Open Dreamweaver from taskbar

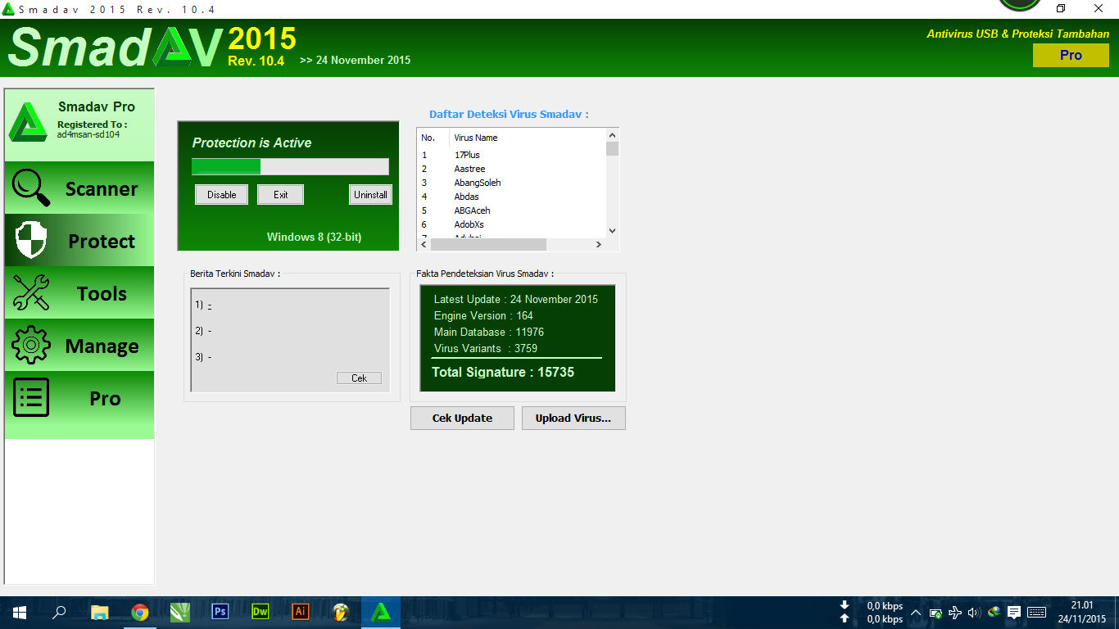pos(260,613)
